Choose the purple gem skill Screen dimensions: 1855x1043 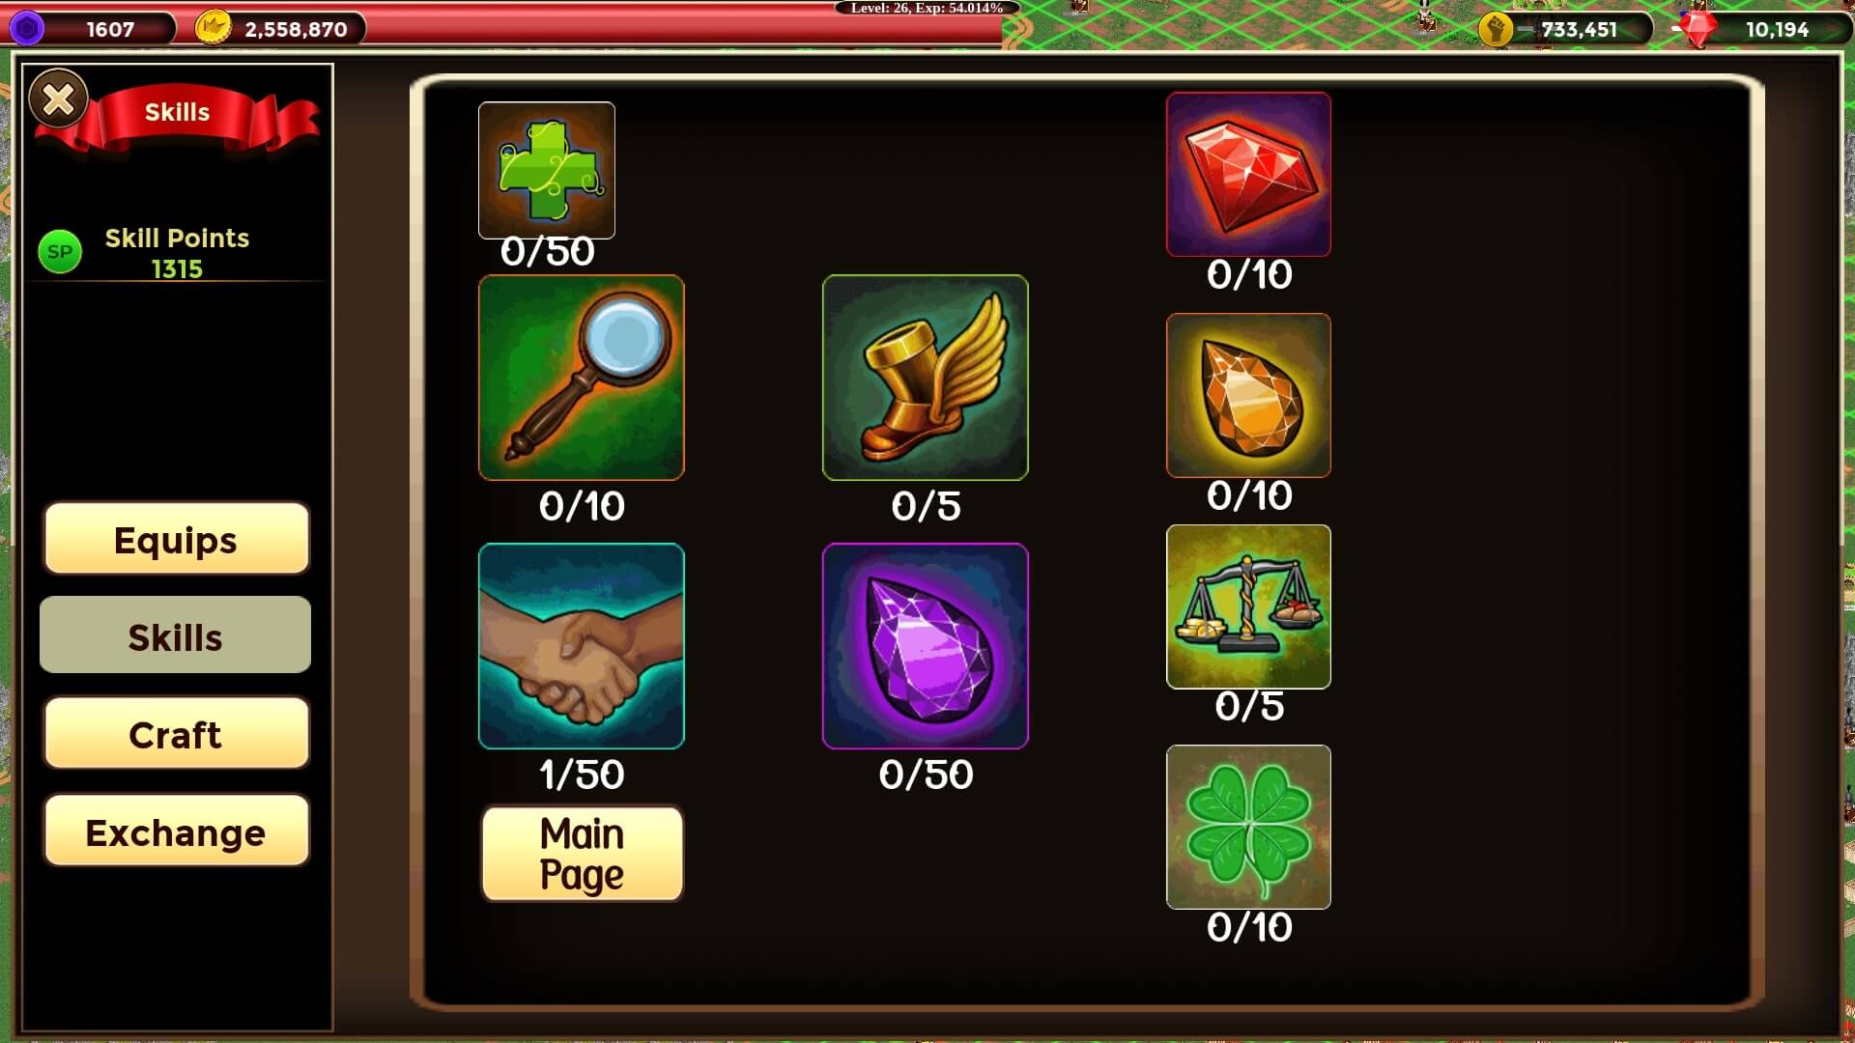tap(926, 646)
